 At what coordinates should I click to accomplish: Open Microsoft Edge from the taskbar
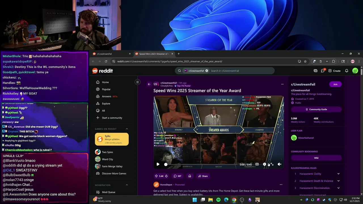tap(226, 200)
